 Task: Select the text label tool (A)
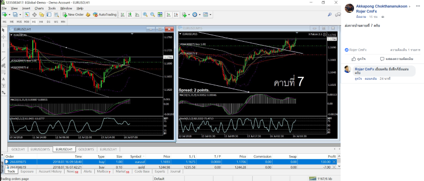(3, 79)
